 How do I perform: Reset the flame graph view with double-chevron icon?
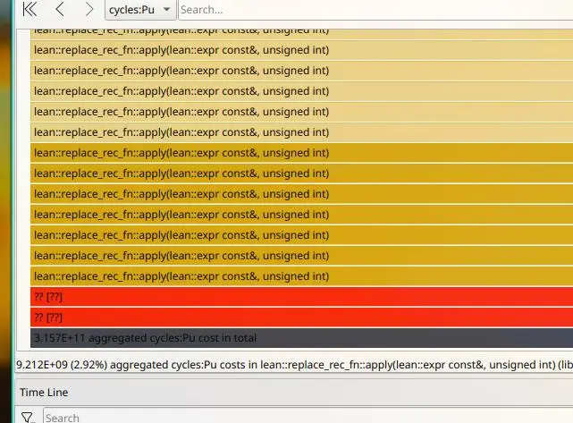pyautogui.click(x=29, y=10)
